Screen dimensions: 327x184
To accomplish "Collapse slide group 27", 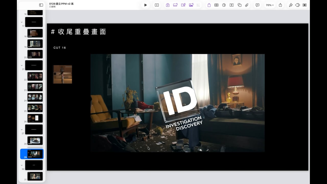I will pos(22,130).
